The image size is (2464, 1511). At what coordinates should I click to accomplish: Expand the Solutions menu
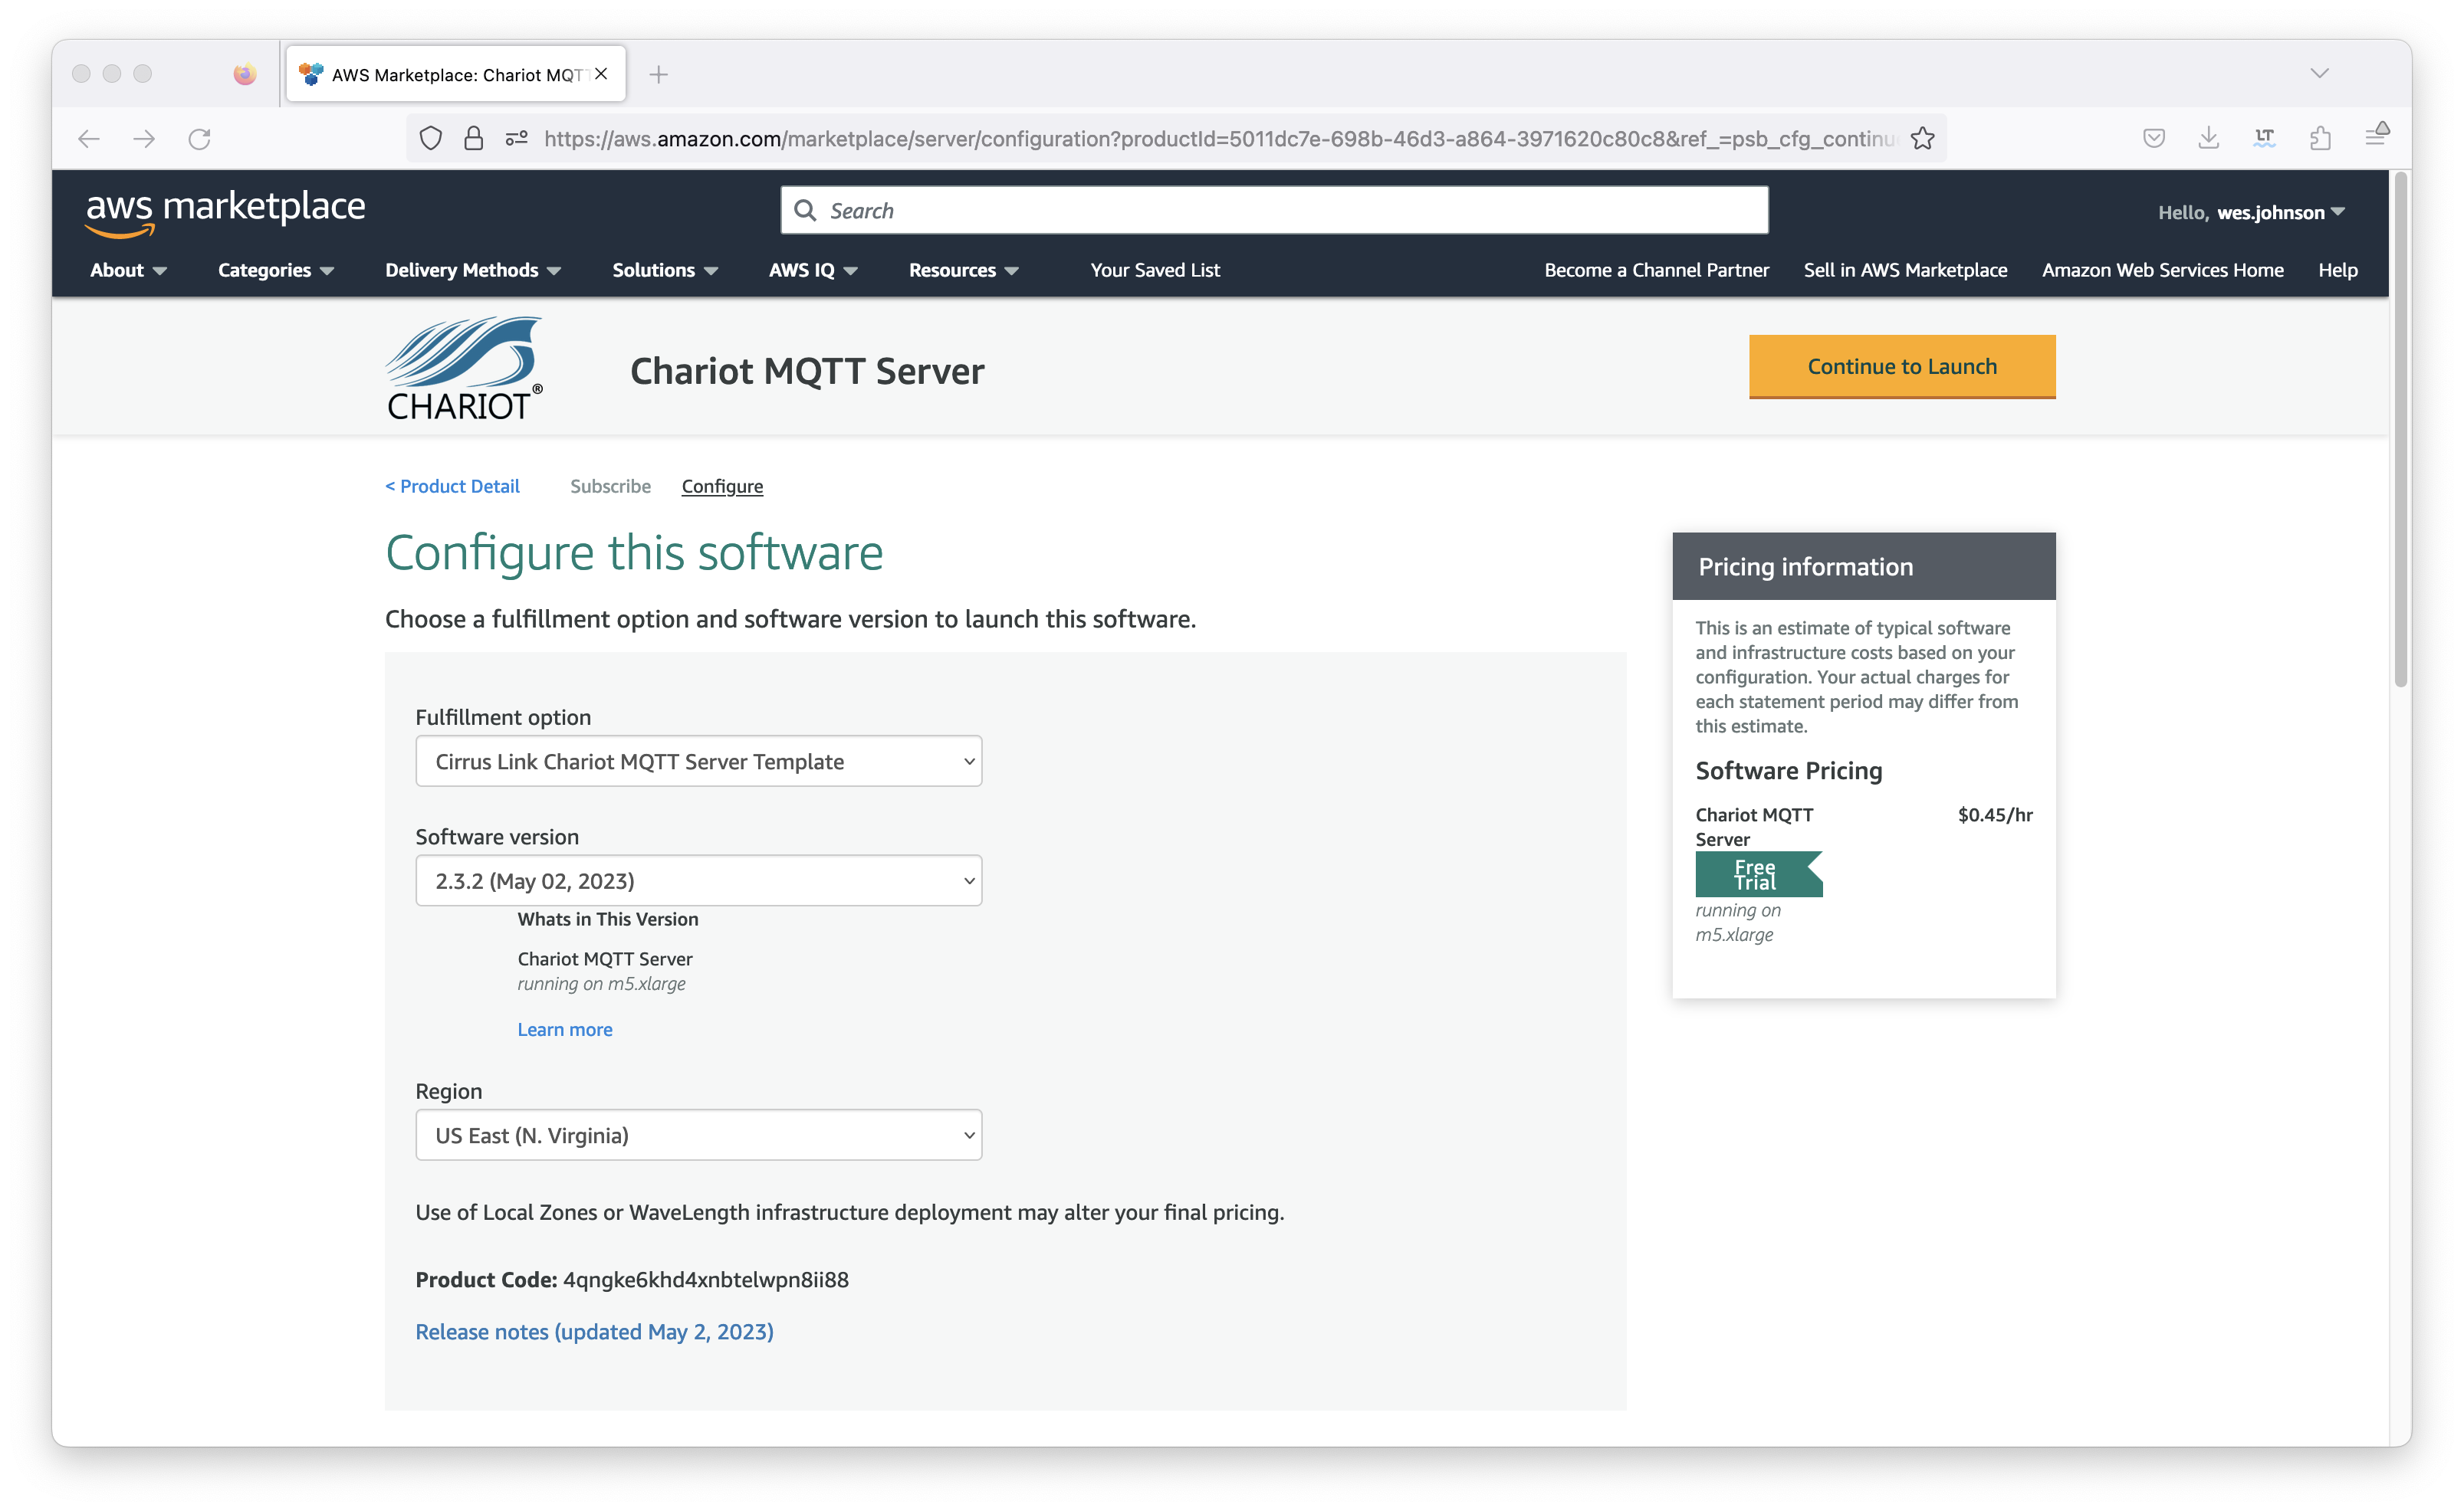point(665,270)
